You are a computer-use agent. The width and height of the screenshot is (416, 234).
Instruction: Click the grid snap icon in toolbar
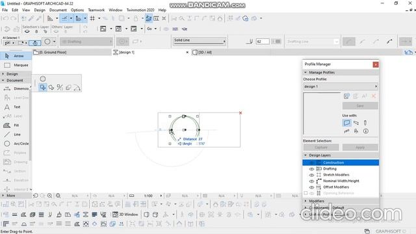point(92,18)
